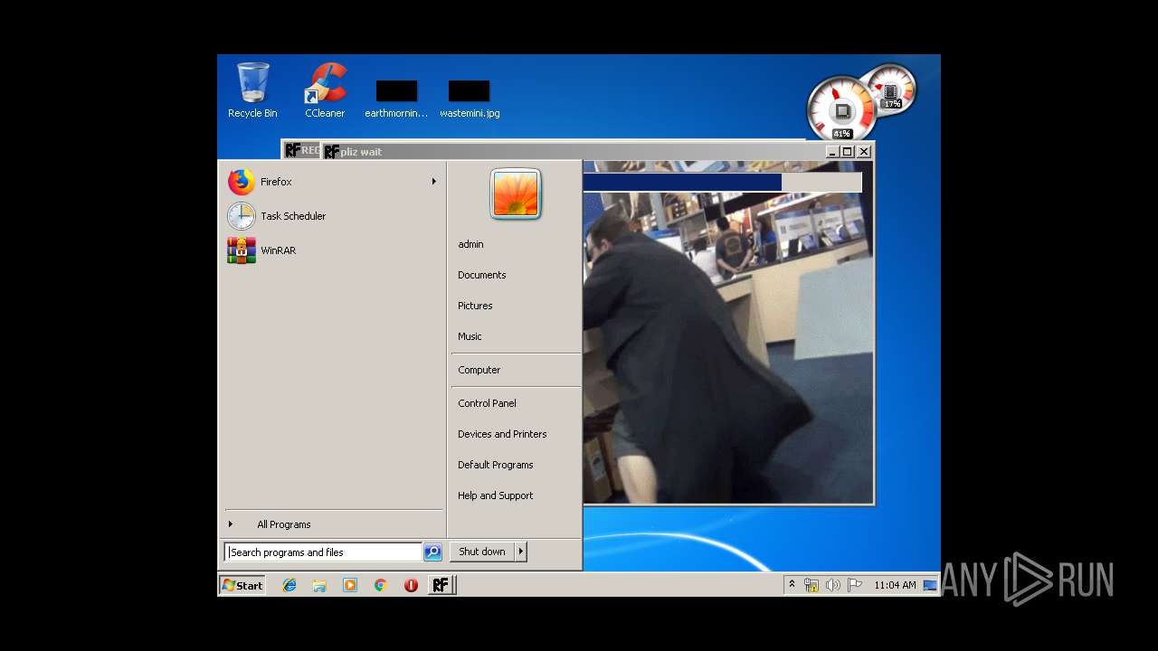Viewport: 1158px width, 651px height.
Task: Minimize the pliz wait window
Action: pos(832,152)
